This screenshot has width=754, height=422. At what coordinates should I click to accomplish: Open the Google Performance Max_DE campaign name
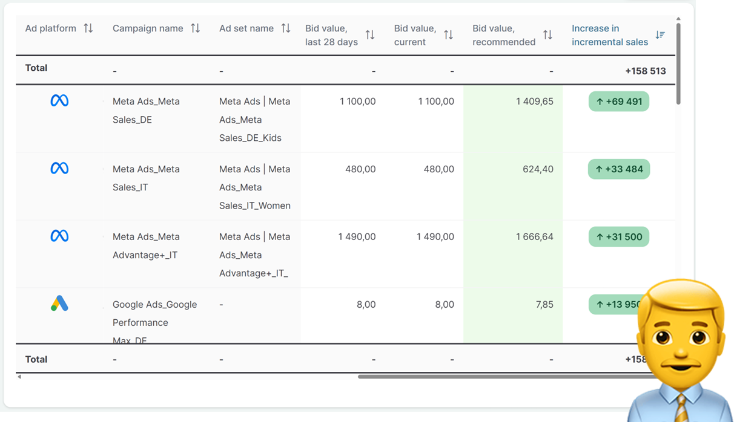154,313
